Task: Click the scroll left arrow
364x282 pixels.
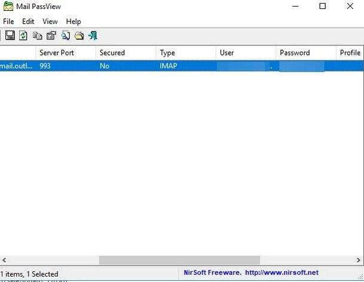Action: tap(4, 260)
